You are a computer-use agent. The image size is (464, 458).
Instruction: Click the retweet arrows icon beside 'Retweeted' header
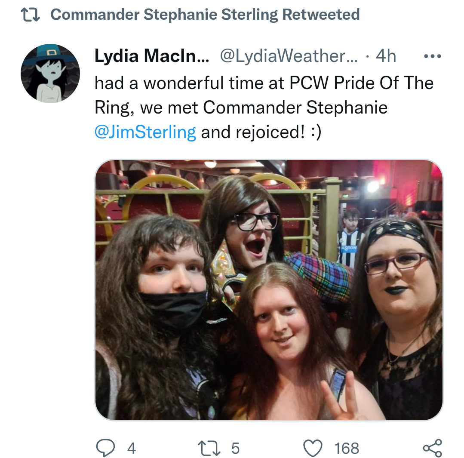click(30, 15)
